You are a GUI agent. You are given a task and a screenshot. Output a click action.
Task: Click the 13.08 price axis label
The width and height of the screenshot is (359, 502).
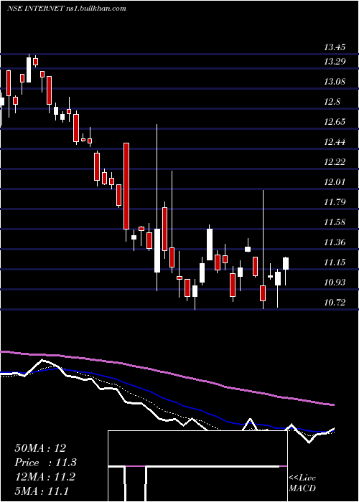[x=335, y=81]
